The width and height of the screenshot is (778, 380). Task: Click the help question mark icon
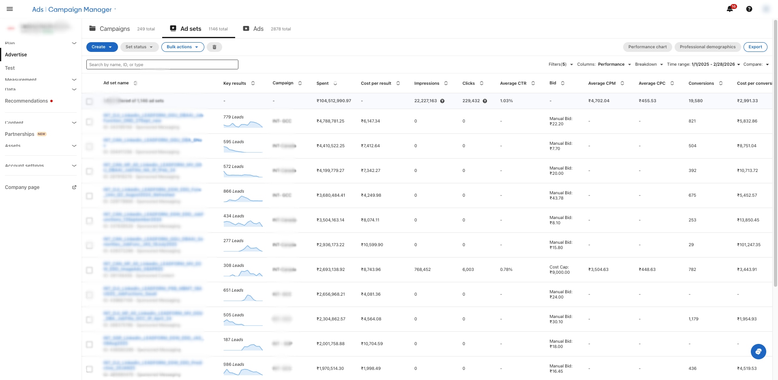click(x=749, y=9)
